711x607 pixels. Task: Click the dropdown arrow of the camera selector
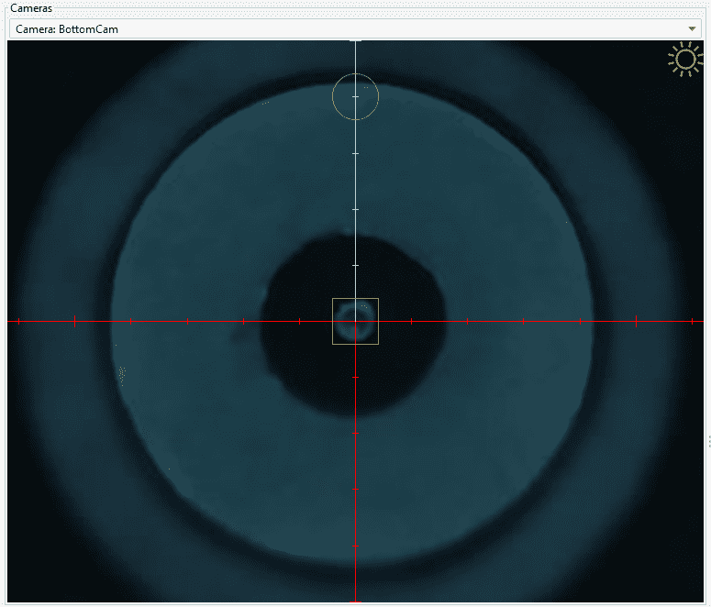click(693, 28)
